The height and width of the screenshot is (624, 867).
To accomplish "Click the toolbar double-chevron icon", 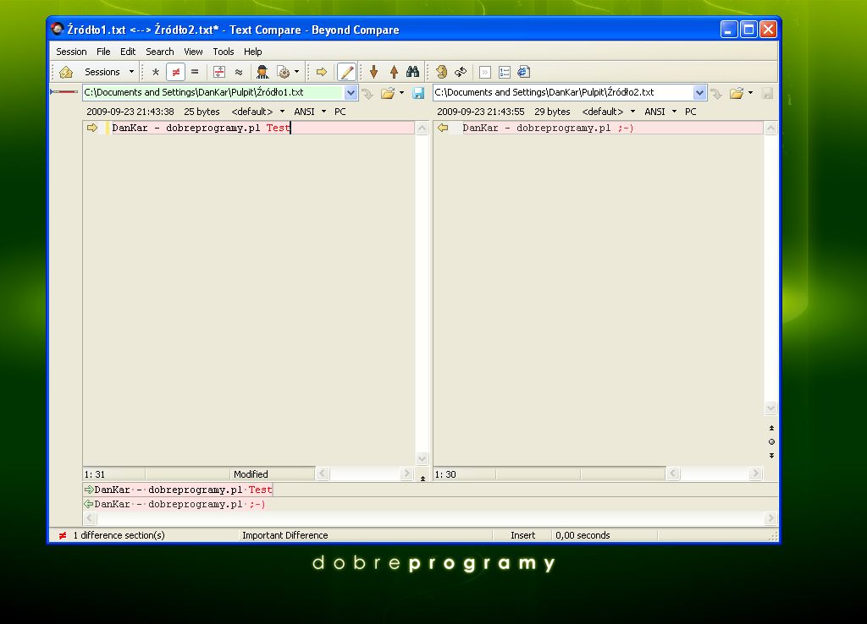I will click(485, 73).
